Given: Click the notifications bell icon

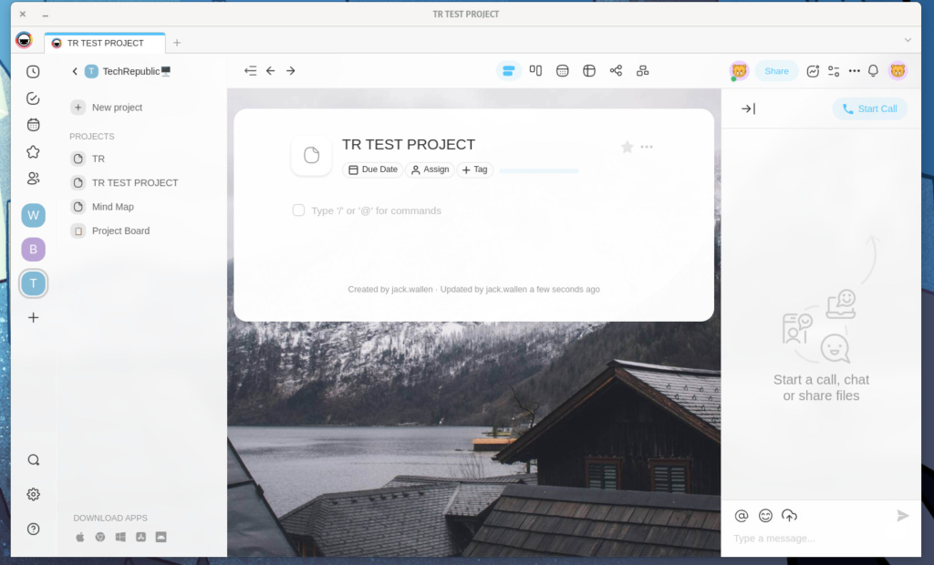Looking at the screenshot, I should (873, 71).
